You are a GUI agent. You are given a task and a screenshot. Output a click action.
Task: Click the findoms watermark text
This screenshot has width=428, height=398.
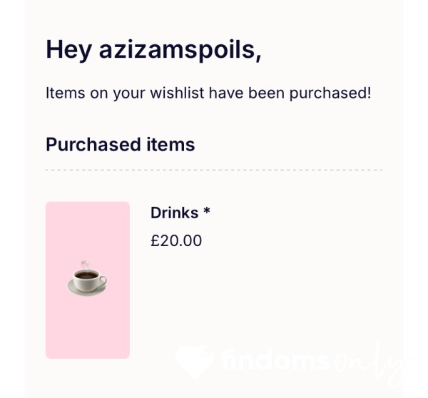coord(275,360)
